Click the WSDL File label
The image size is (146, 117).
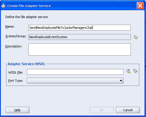pyautogui.click(x=16, y=72)
